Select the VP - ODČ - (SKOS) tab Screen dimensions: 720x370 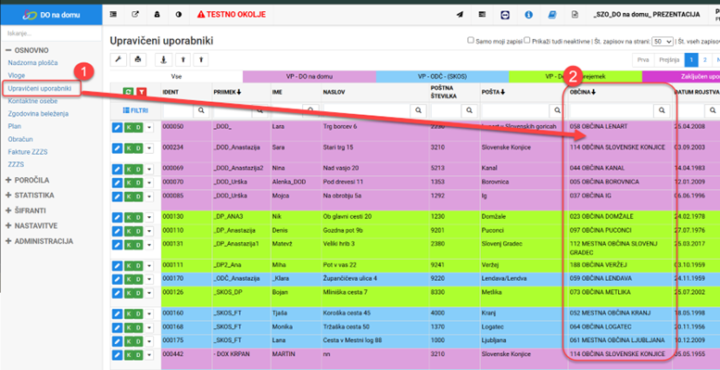point(442,77)
